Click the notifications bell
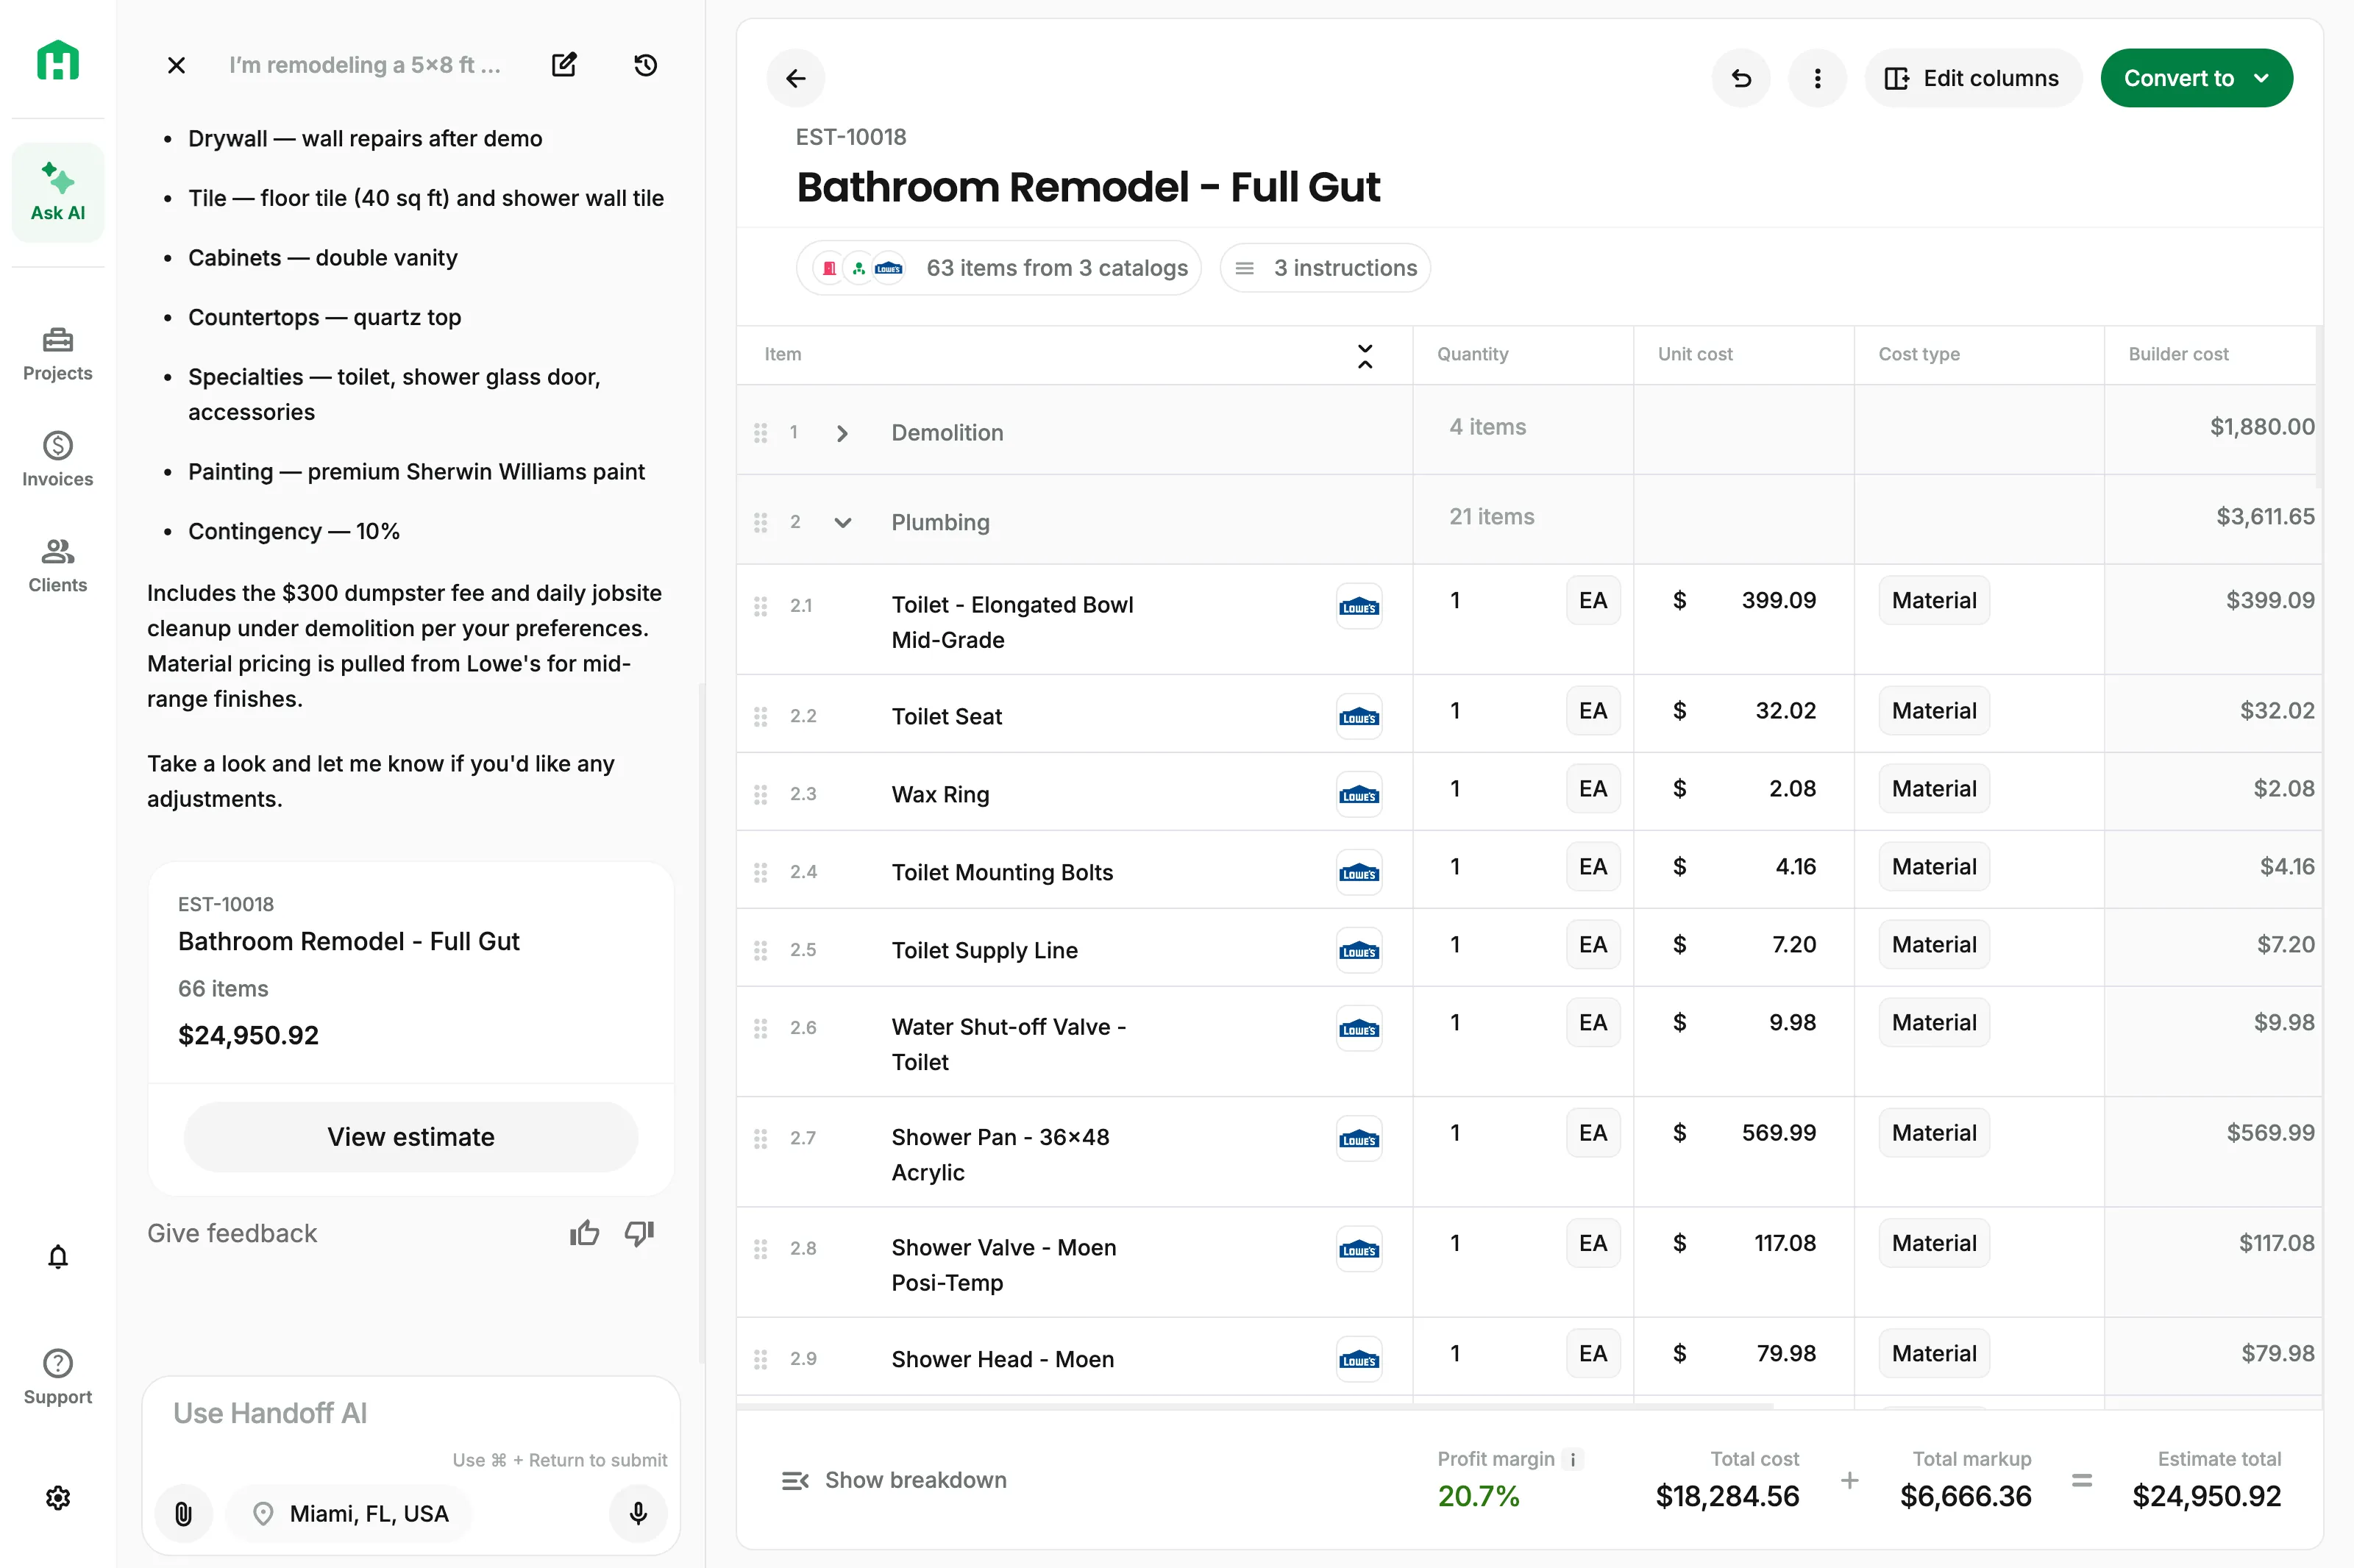This screenshot has height=1568, width=2354. (x=57, y=1257)
